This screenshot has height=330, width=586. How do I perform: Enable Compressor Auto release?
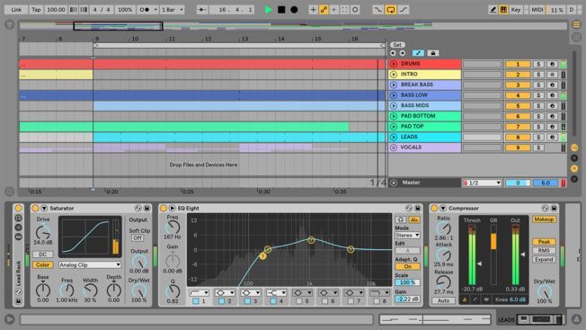444,300
